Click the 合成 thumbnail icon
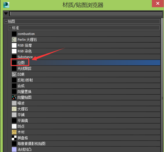Screen dimensions: 164x152 [x=14, y=86]
